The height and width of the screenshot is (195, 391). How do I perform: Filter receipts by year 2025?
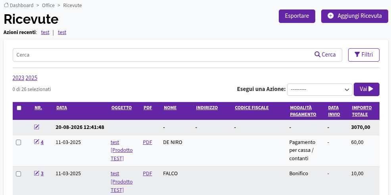[x=31, y=78]
